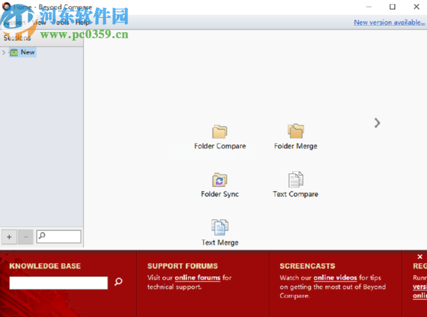Open the online videos screencasts link
The height and width of the screenshot is (317, 427).
click(335, 278)
